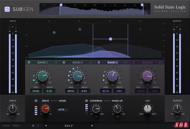The width and height of the screenshot is (190, 129).
Task: Solo Band 4 with headphones icon
Action: click(161, 62)
